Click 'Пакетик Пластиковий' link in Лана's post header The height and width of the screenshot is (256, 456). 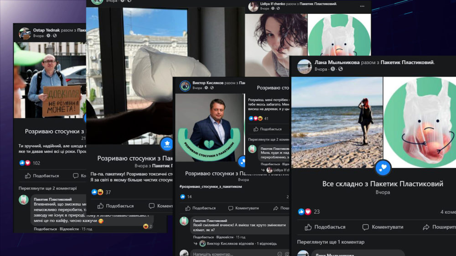[x=407, y=62]
